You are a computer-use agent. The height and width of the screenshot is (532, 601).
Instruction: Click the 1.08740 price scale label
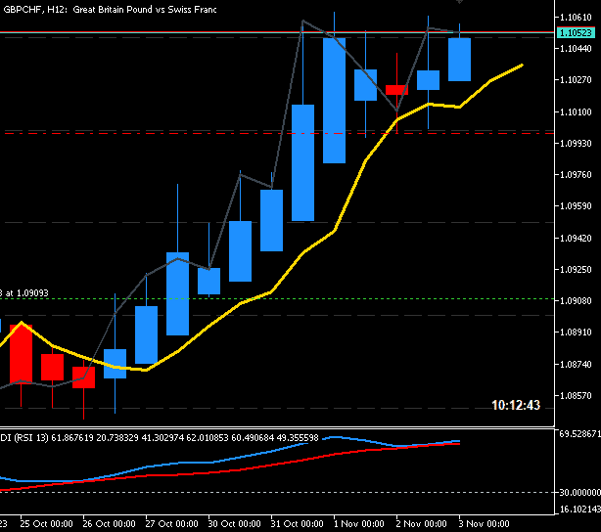pyautogui.click(x=576, y=364)
